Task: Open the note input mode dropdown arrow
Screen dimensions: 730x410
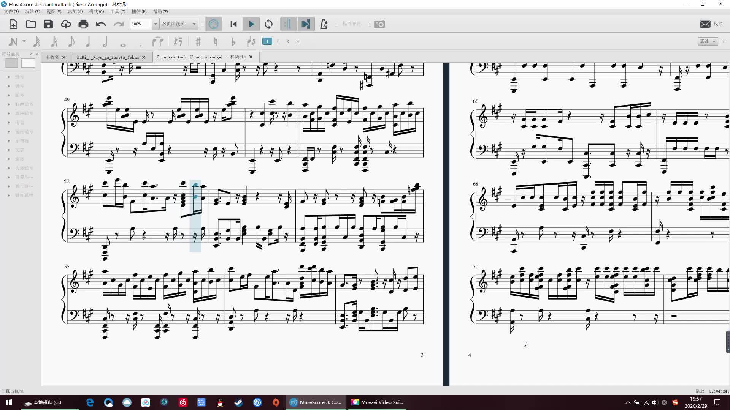Action: [24, 41]
